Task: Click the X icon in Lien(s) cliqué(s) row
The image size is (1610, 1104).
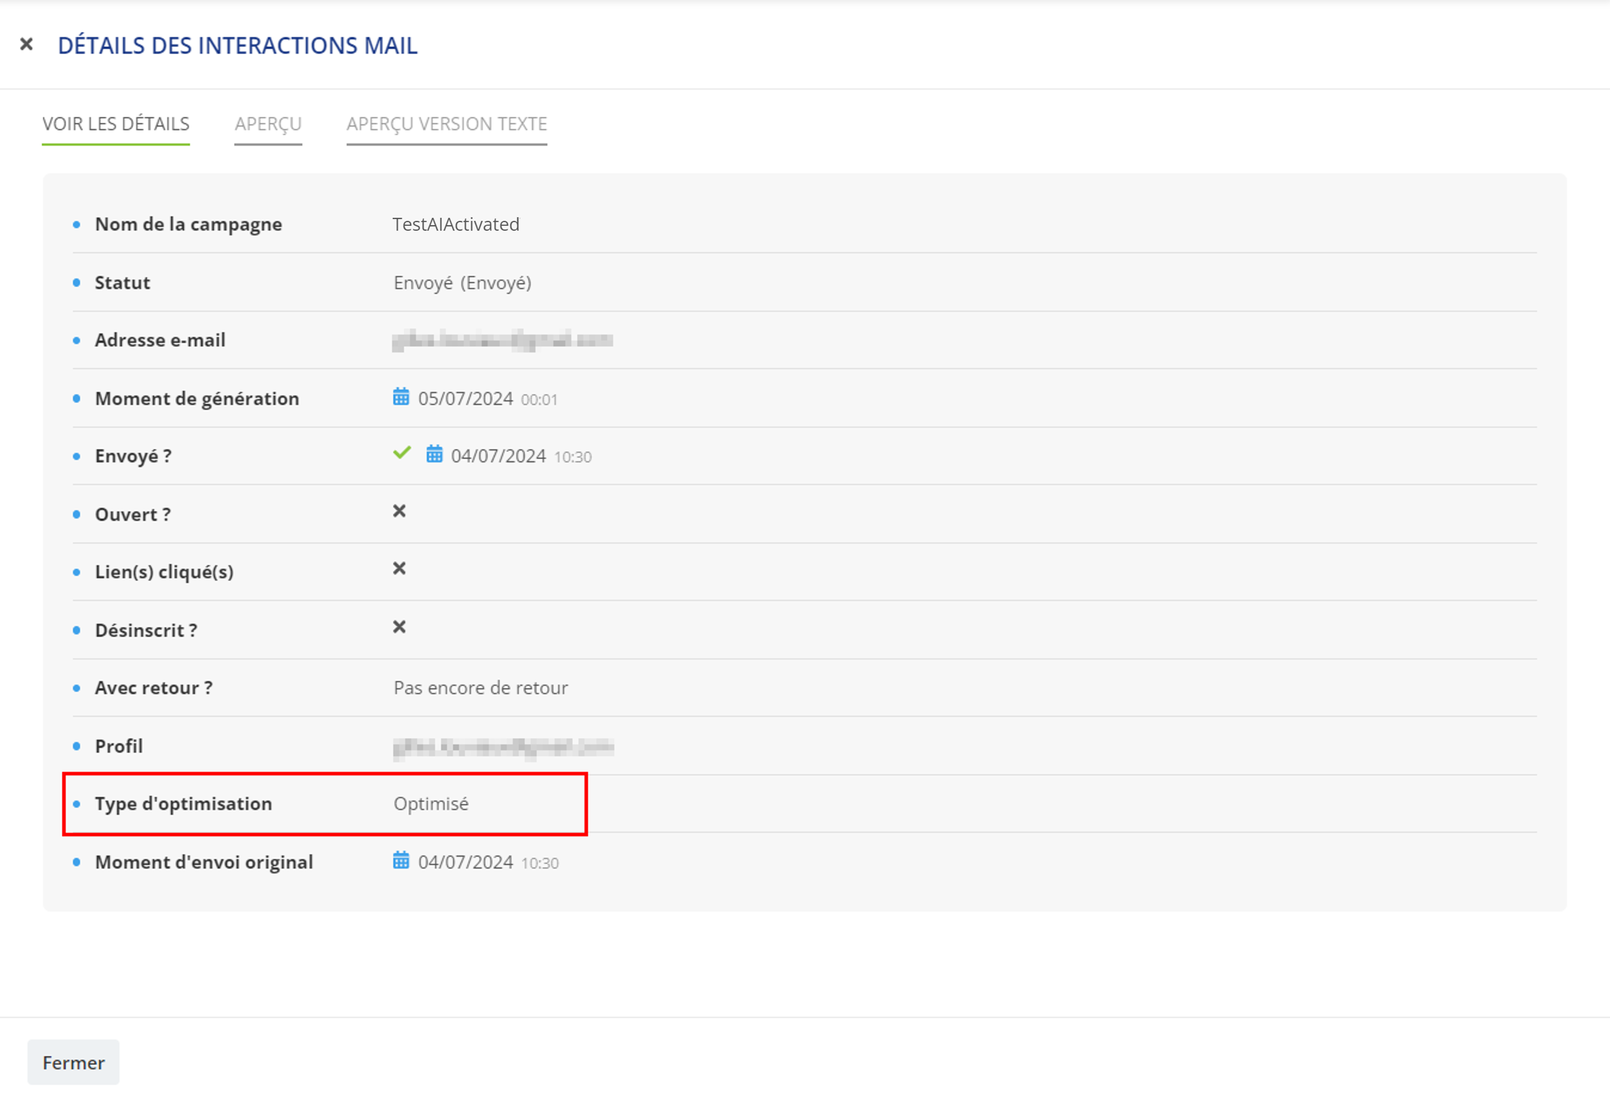Action: (x=399, y=569)
